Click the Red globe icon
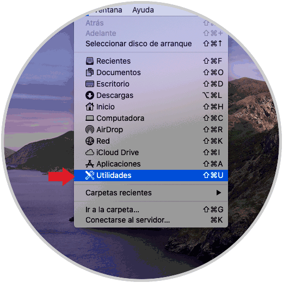This screenshot has width=283, height=283. click(90, 141)
